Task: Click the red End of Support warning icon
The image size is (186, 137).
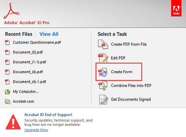Action: click(13, 122)
